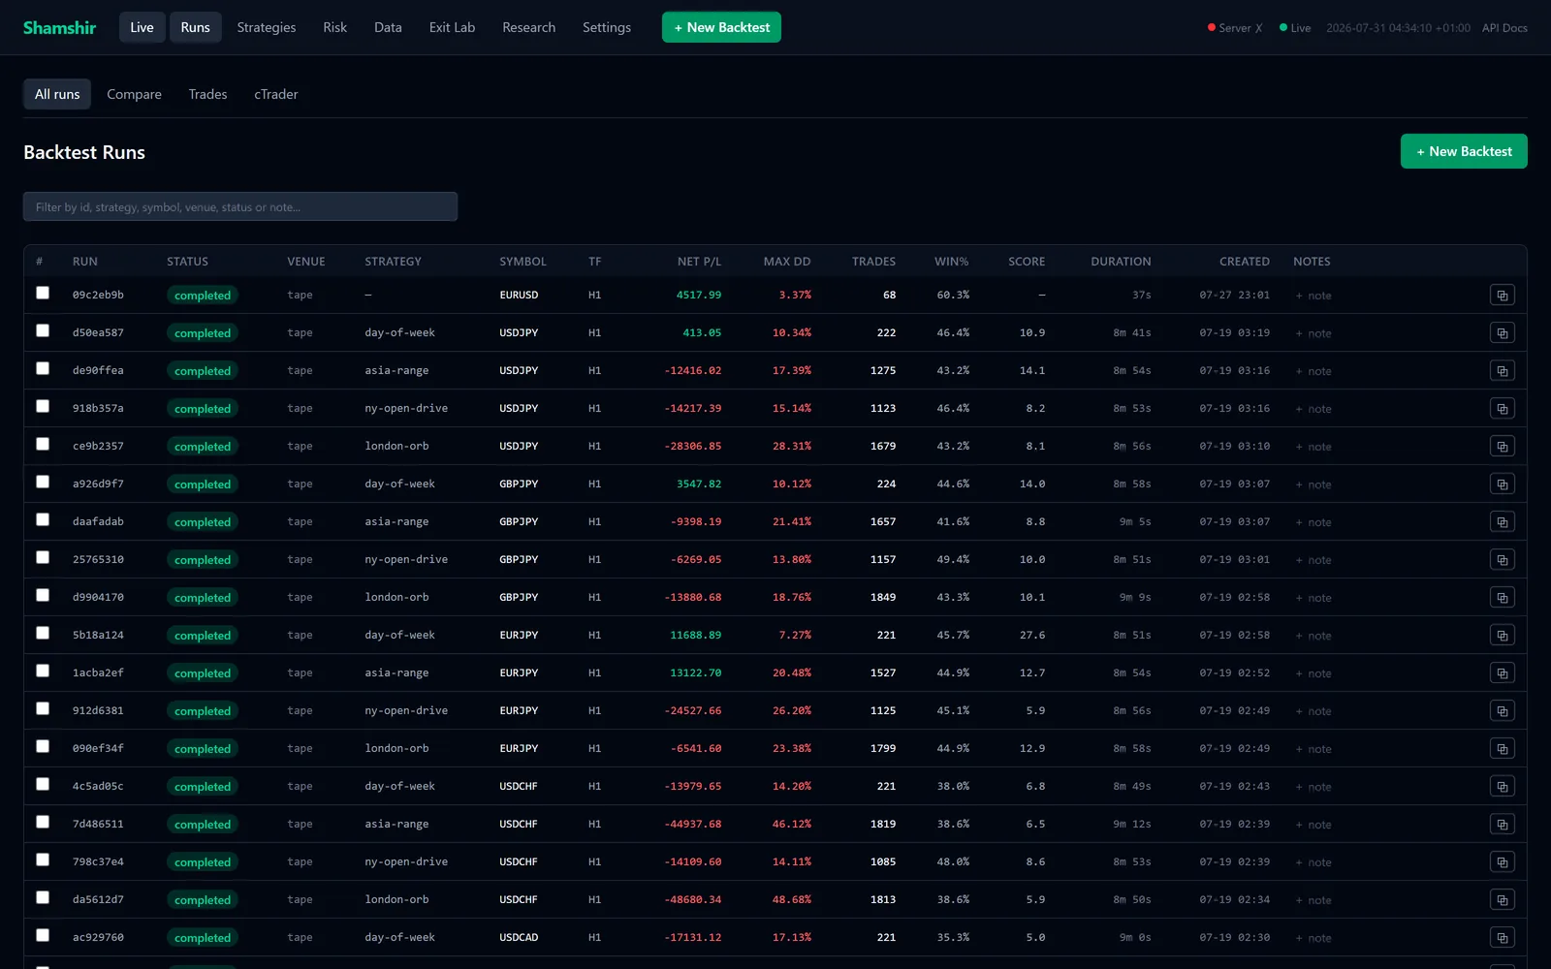Copy run d9904170 using its row icon

pyautogui.click(x=1502, y=597)
